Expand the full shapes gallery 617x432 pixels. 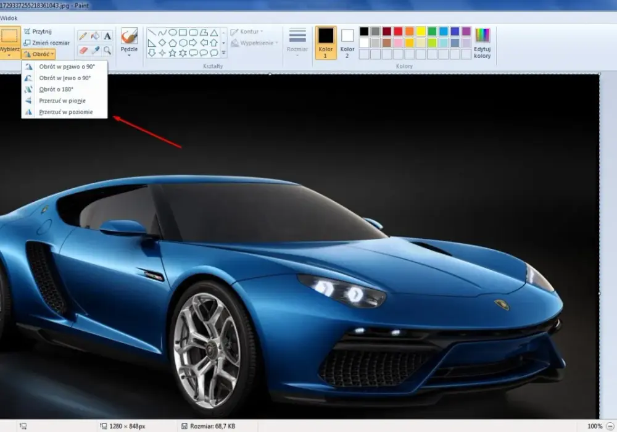pyautogui.click(x=223, y=52)
